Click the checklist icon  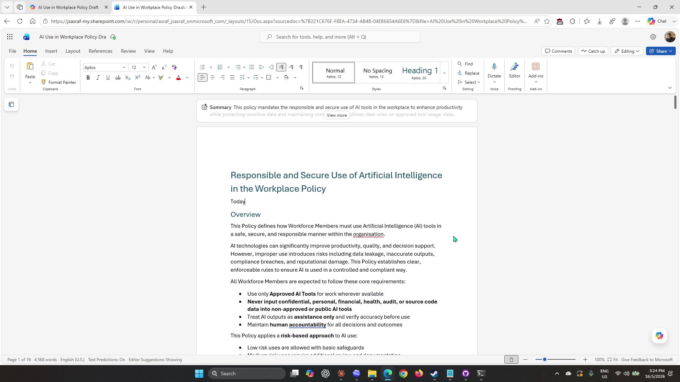251,67
